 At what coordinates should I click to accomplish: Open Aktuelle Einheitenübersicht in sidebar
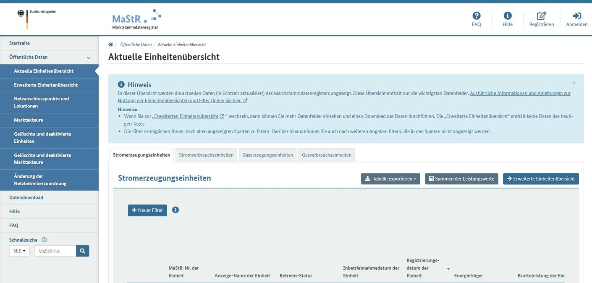[49, 71]
